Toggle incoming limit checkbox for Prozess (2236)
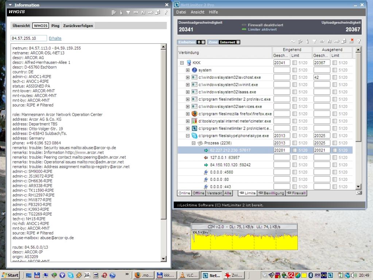Viewport: 373px width, 280px height. click(x=295, y=143)
